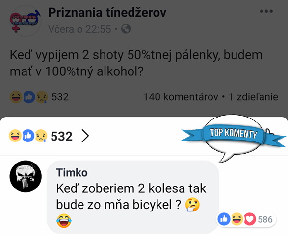Screen dimensions: 288x235
Task: Click the like thumb icon on dimmed post
Action: (29, 97)
